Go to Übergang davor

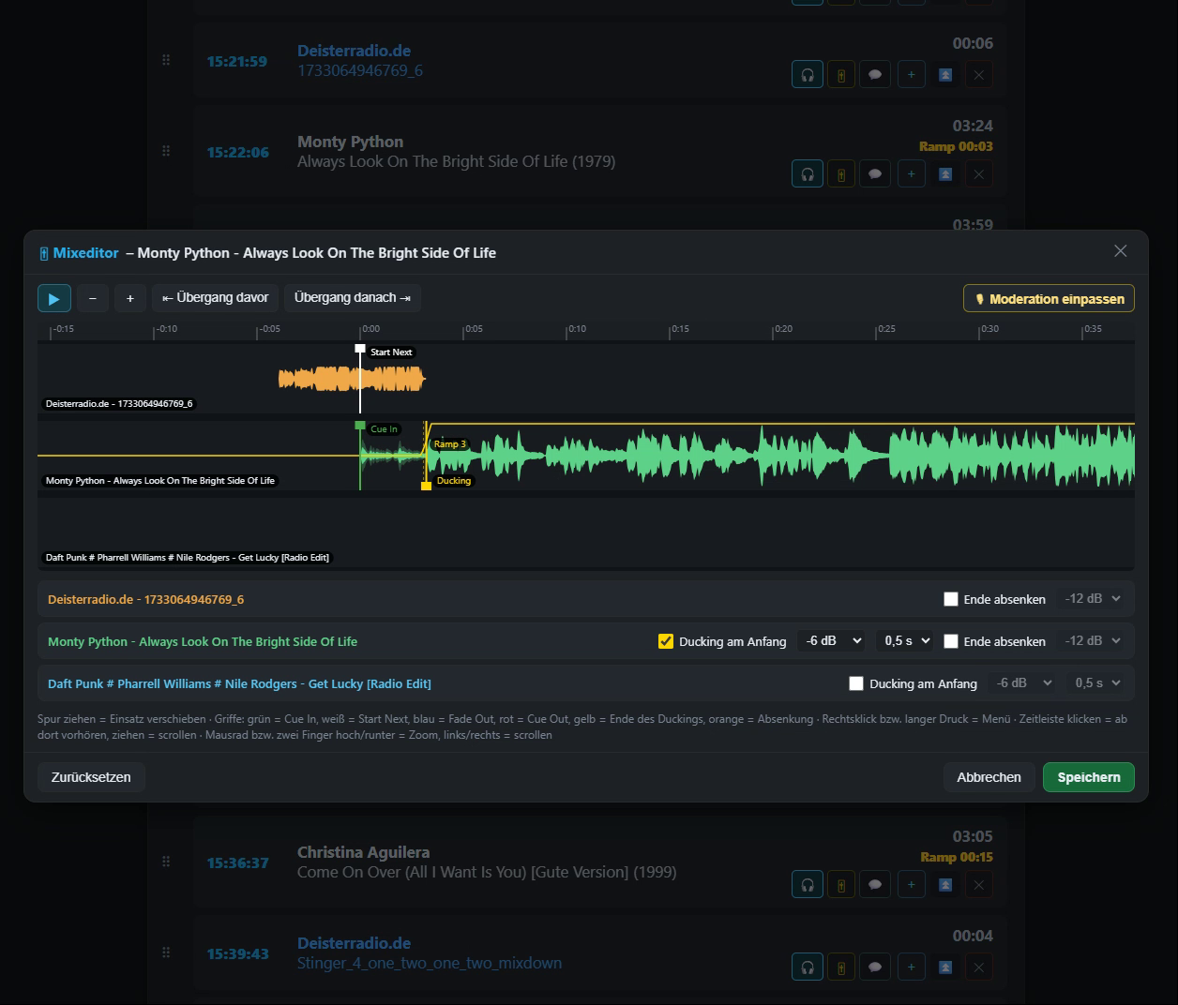point(215,298)
